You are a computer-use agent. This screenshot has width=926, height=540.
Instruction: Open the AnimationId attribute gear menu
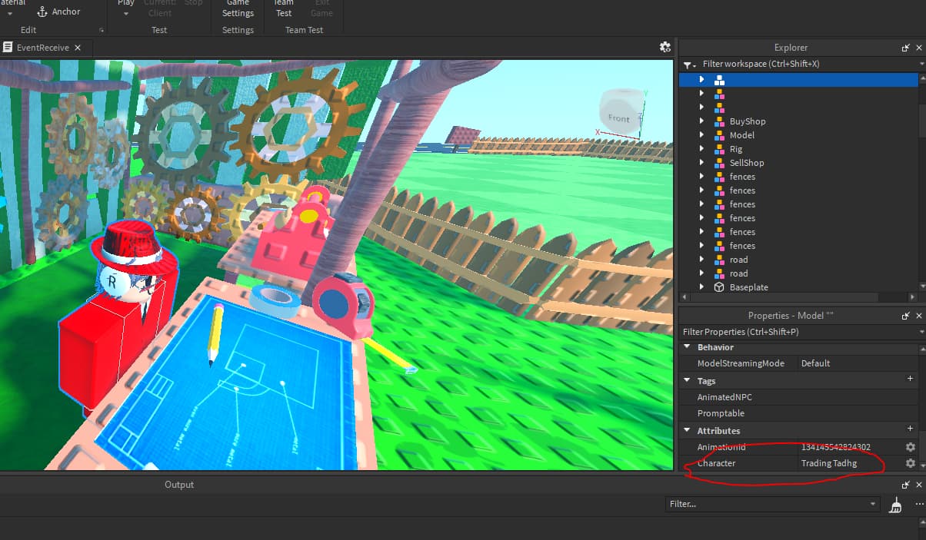click(910, 447)
